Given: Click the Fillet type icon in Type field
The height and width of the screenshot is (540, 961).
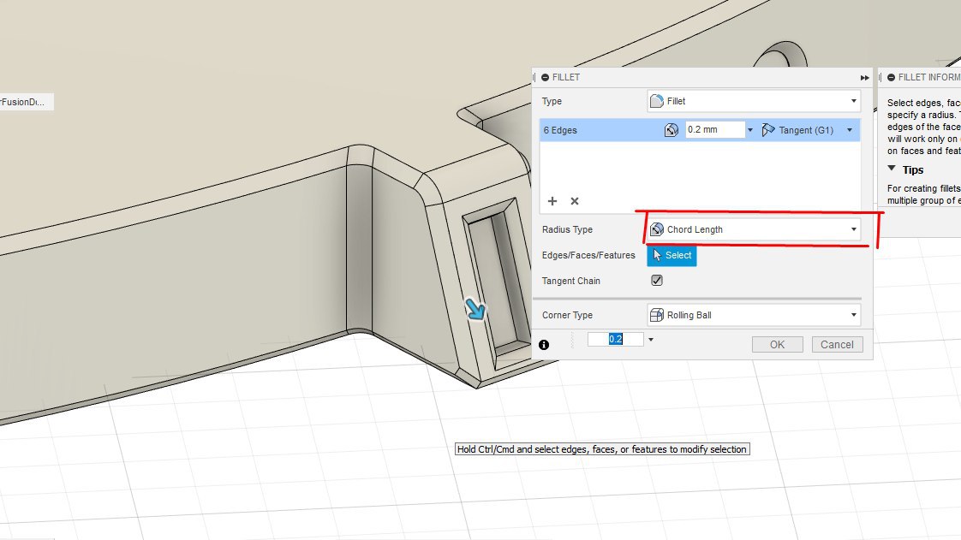Looking at the screenshot, I should tap(656, 101).
